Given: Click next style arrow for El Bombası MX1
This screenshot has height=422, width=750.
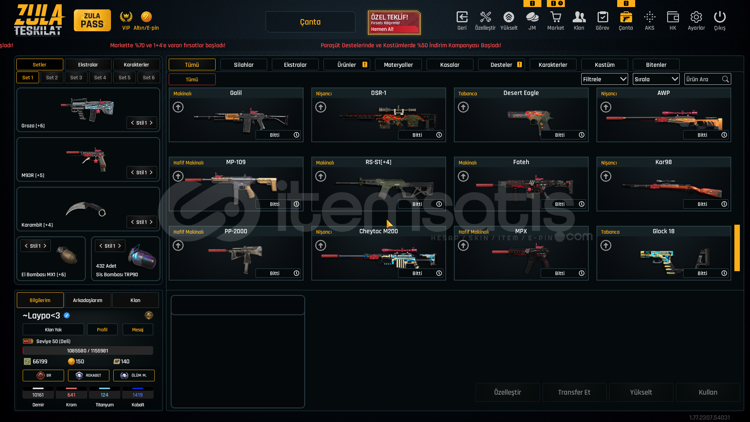Looking at the screenshot, I should 45,246.
